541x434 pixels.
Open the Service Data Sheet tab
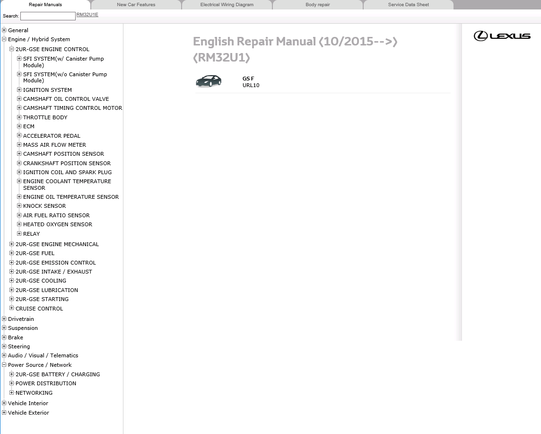click(x=408, y=5)
